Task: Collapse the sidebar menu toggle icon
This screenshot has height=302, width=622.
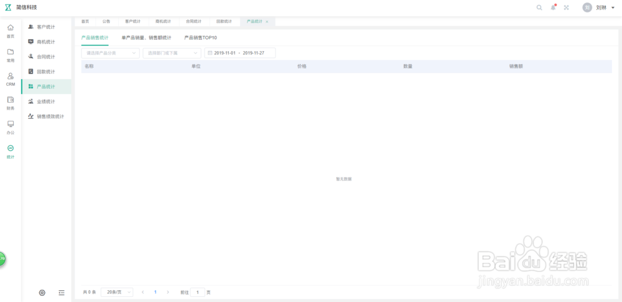Action: (x=62, y=293)
